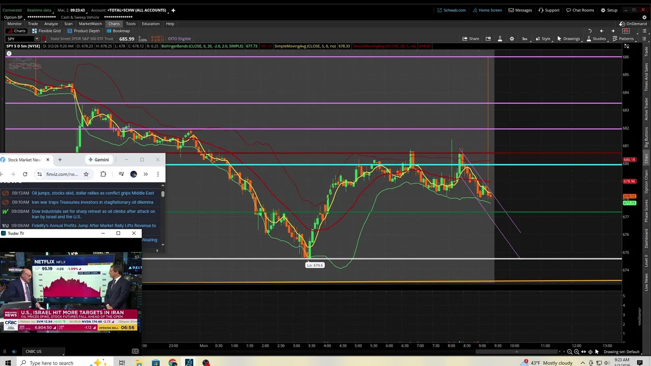Open the Mar 2 clock dropdown
Screen dimensions: 651x366
click(71, 10)
